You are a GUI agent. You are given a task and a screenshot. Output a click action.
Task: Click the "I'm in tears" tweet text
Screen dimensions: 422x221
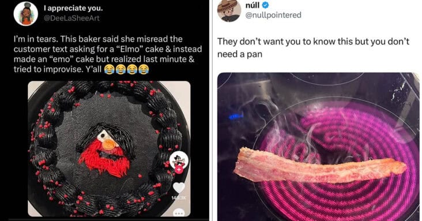(108, 54)
